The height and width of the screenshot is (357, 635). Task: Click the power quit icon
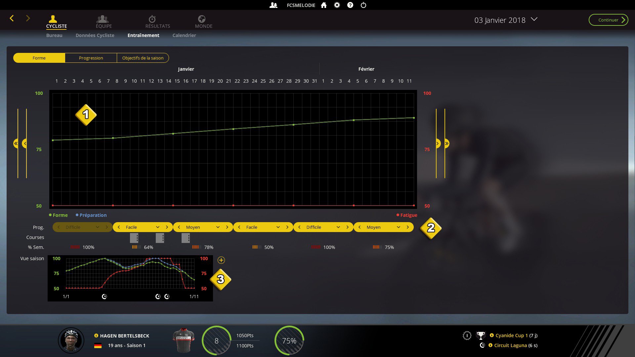[363, 5]
